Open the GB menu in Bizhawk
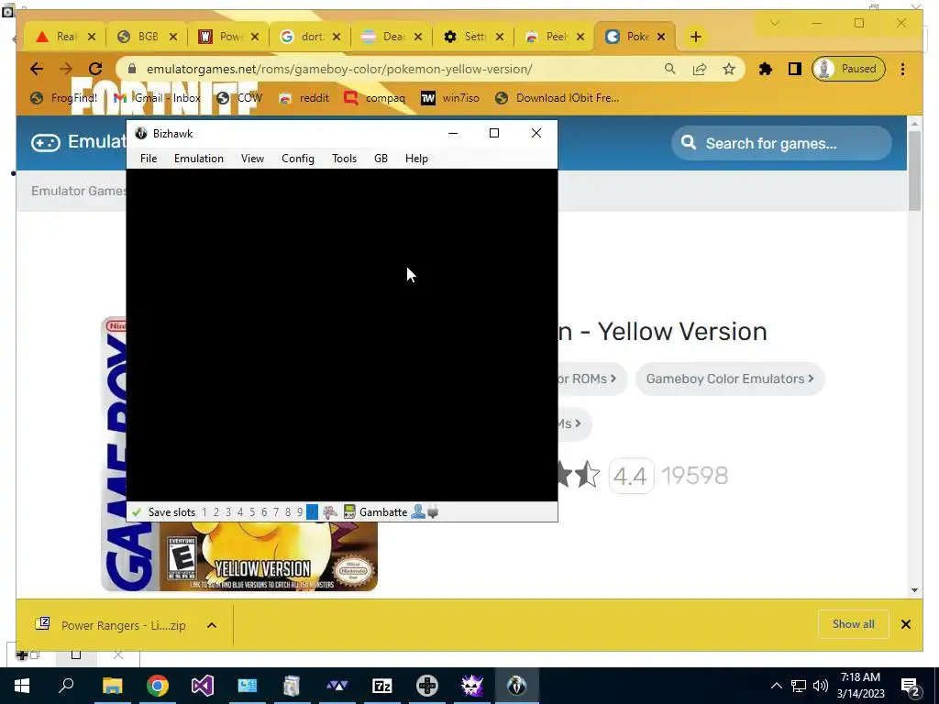Image resolution: width=939 pixels, height=704 pixels. tap(381, 159)
